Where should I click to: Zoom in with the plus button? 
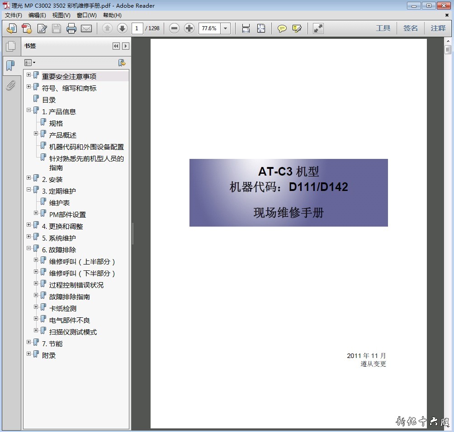[189, 28]
